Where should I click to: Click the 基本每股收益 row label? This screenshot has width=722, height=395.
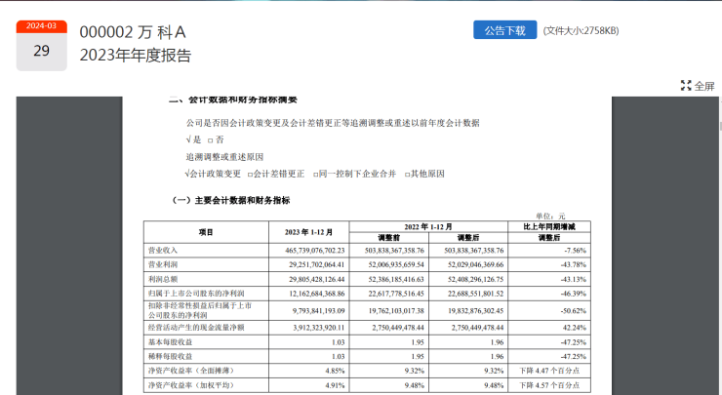(x=170, y=343)
